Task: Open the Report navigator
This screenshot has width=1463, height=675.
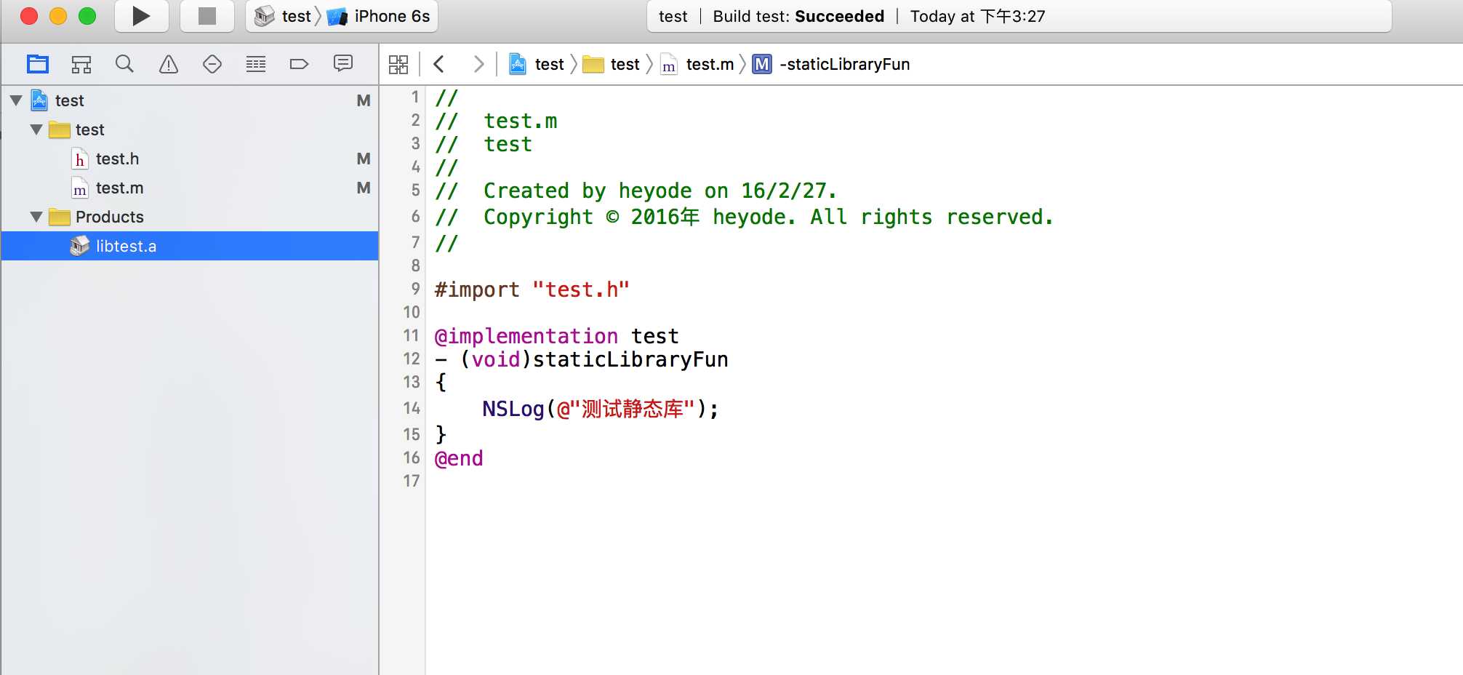Action: point(343,64)
